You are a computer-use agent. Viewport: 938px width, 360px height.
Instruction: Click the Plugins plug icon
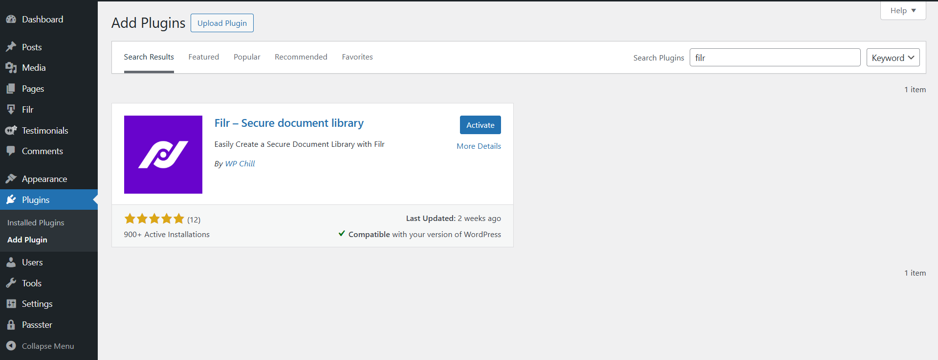(x=11, y=200)
